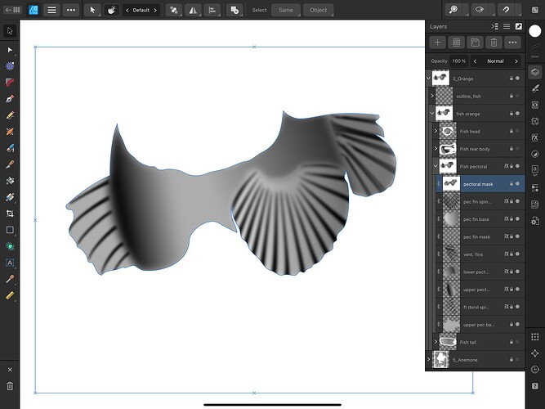Select the pec fin mask thumbnail
The height and width of the screenshot is (409, 545).
pos(451,236)
